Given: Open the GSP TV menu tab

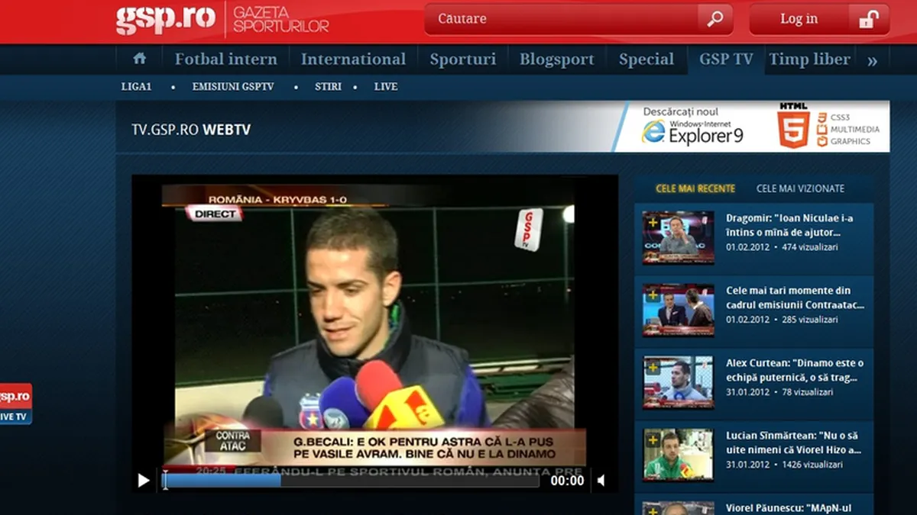Looking at the screenshot, I should pos(725,60).
